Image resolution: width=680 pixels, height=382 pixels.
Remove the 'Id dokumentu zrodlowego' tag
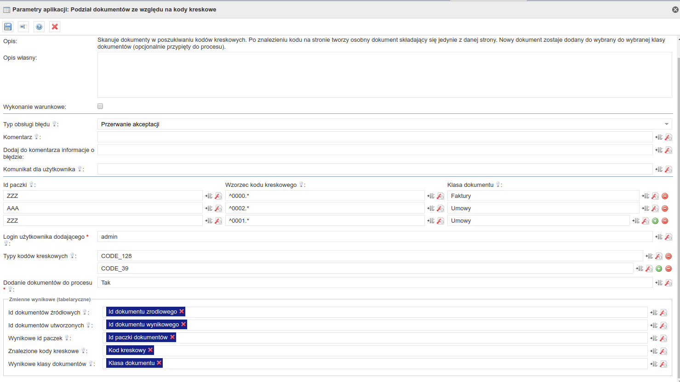(182, 311)
